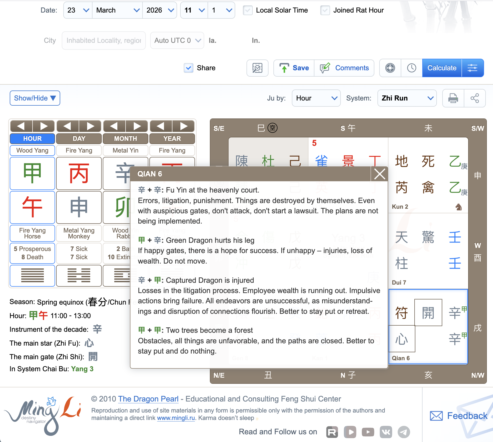
Task: Select the YEAR pillar tab
Action: [172, 138]
